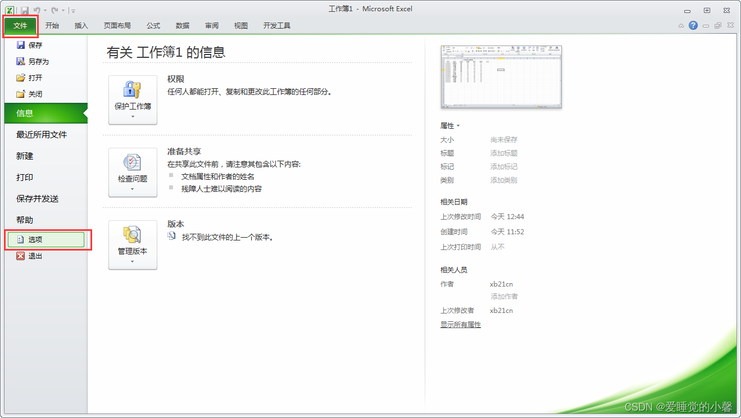Open the Undo history dropdown arrow
Image resolution: width=741 pixels, height=418 pixels.
tap(46, 11)
